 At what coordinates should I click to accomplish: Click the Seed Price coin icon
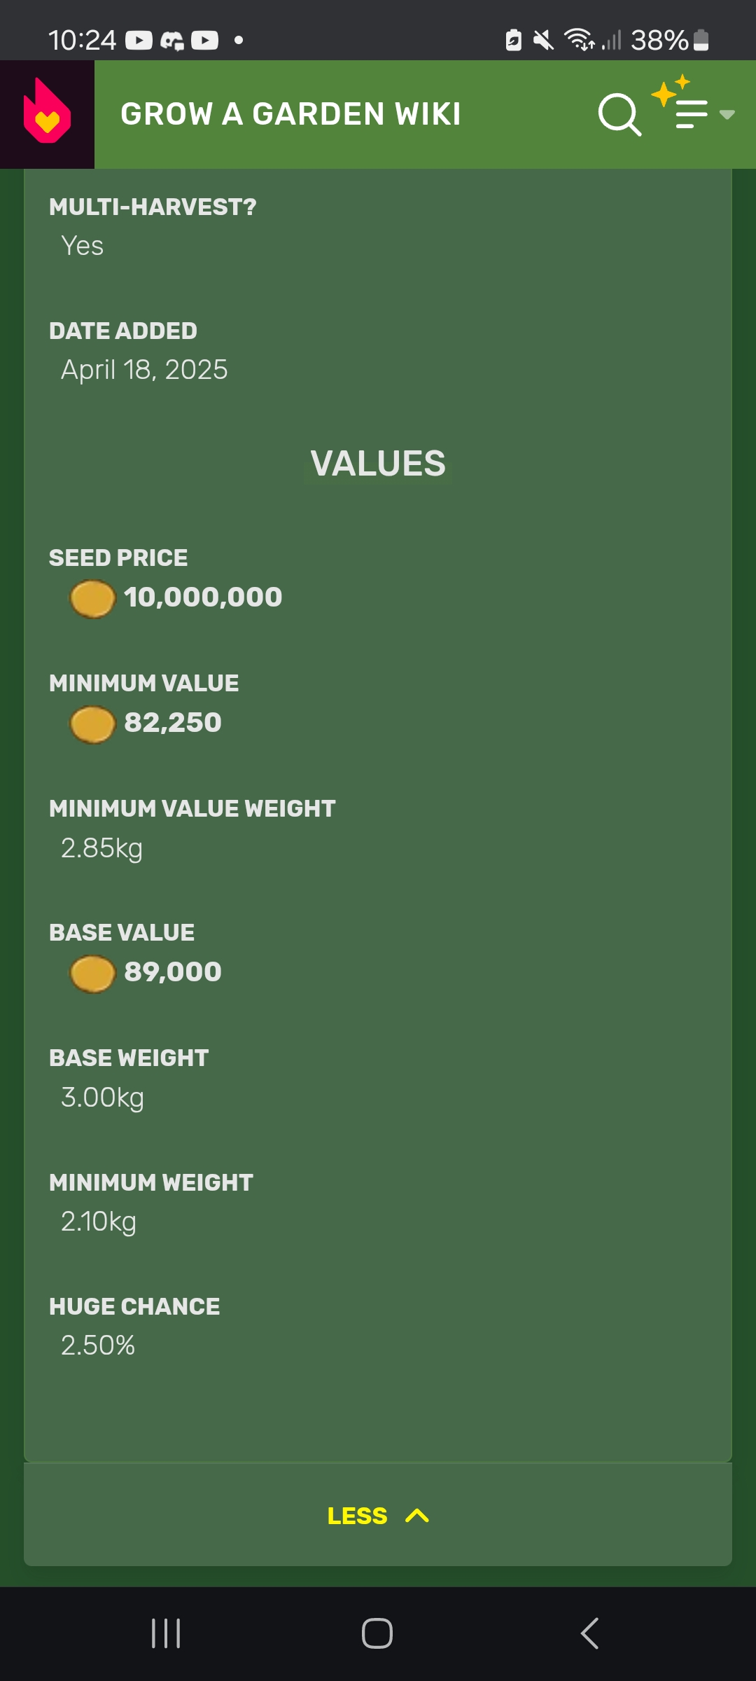(x=92, y=599)
